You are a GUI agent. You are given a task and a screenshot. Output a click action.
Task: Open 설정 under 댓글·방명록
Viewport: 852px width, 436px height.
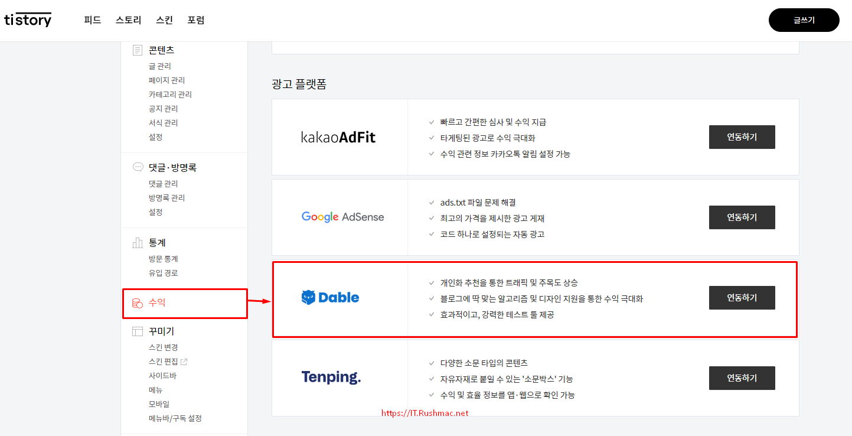(156, 212)
